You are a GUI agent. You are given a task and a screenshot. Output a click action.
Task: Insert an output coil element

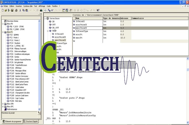pos(81,10)
